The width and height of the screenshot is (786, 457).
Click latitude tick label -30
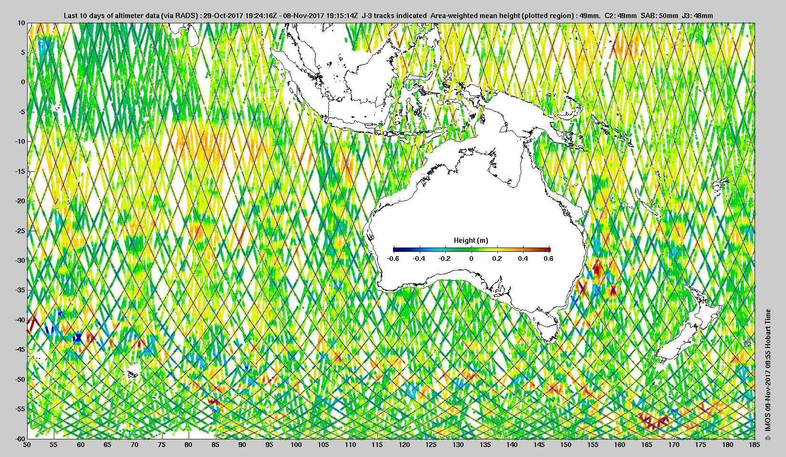pyautogui.click(x=20, y=260)
